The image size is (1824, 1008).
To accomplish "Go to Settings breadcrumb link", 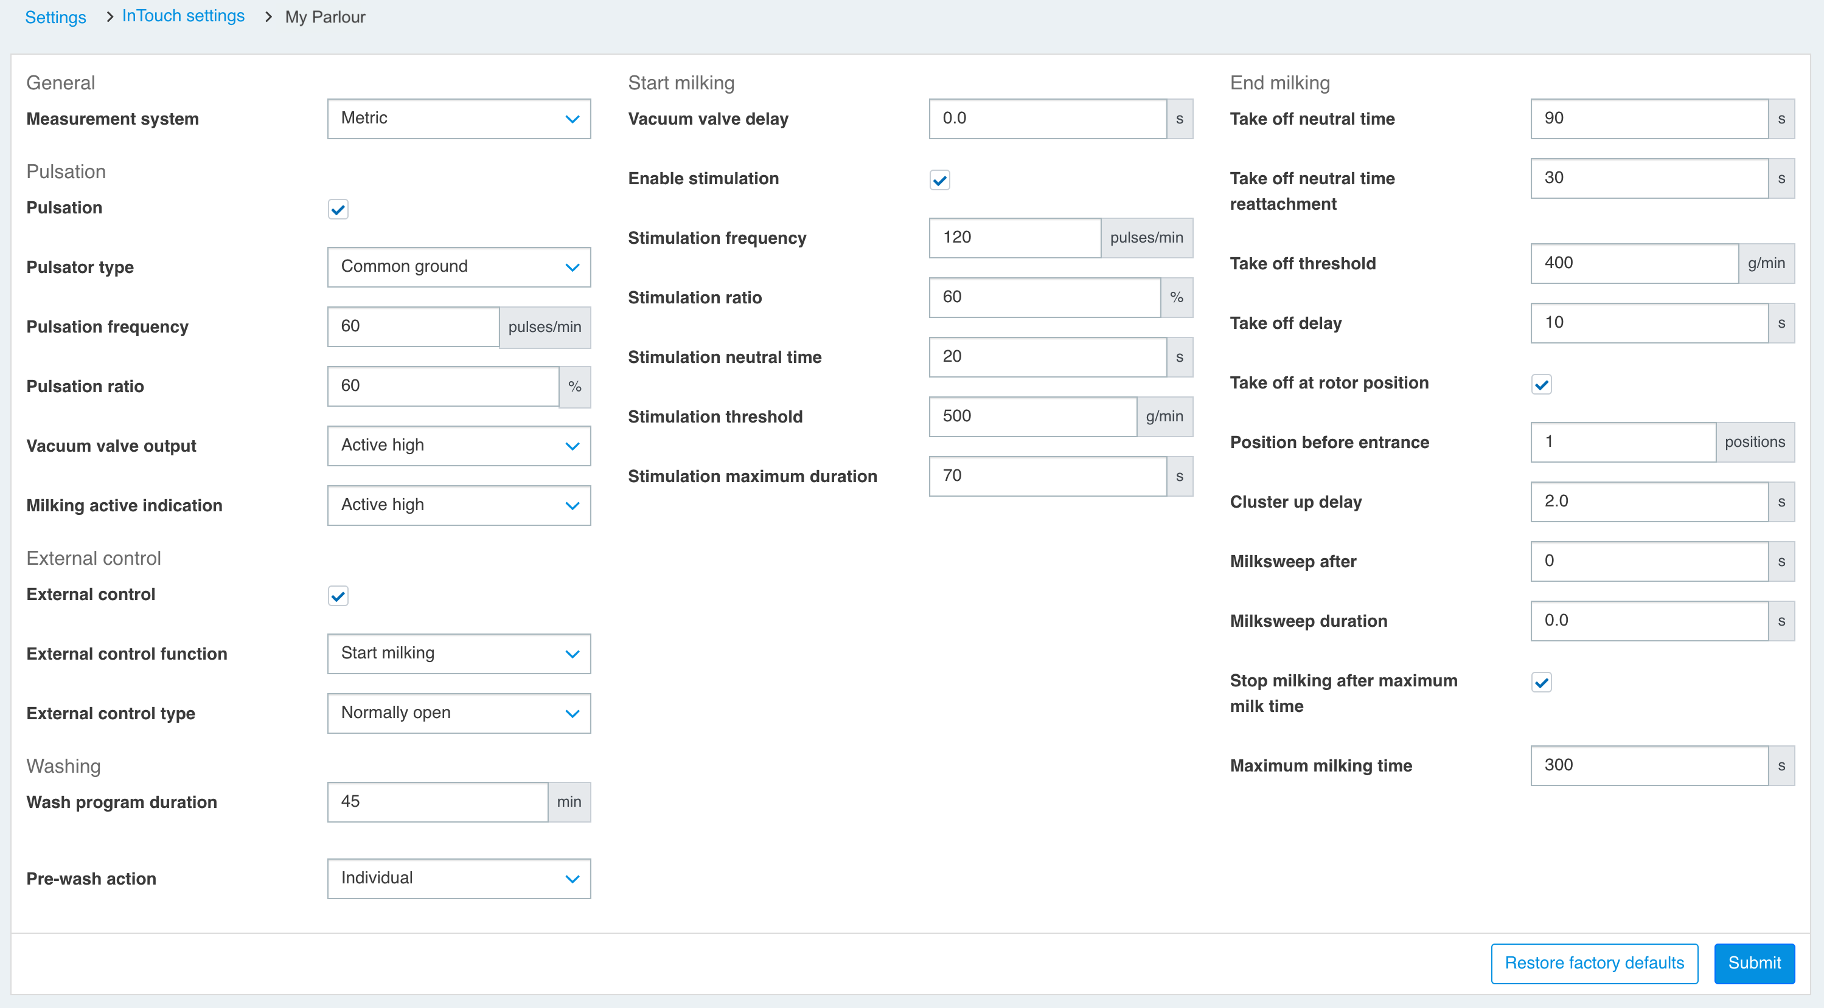I will tap(55, 17).
